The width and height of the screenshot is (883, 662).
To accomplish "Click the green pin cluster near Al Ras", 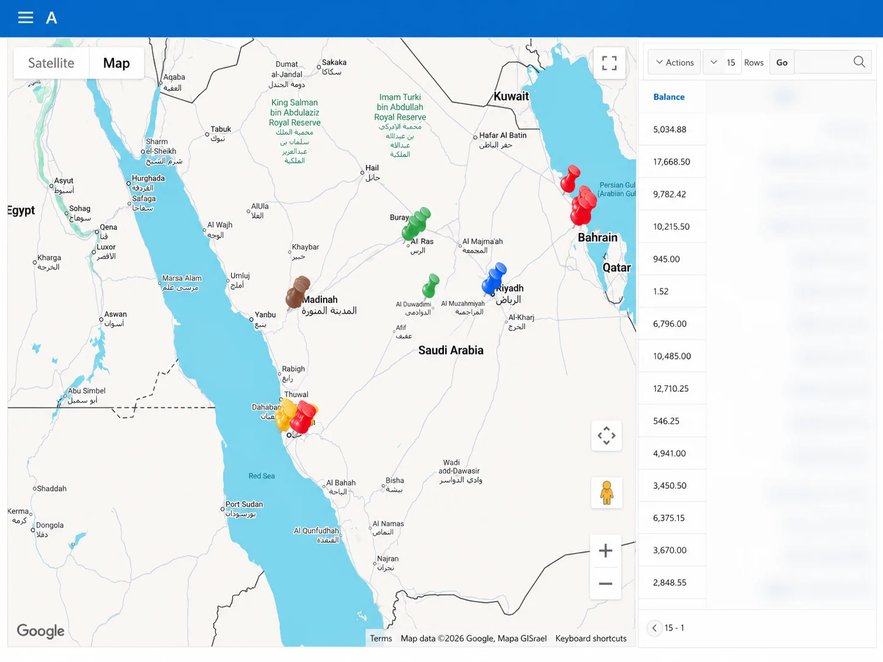I will (x=416, y=224).
